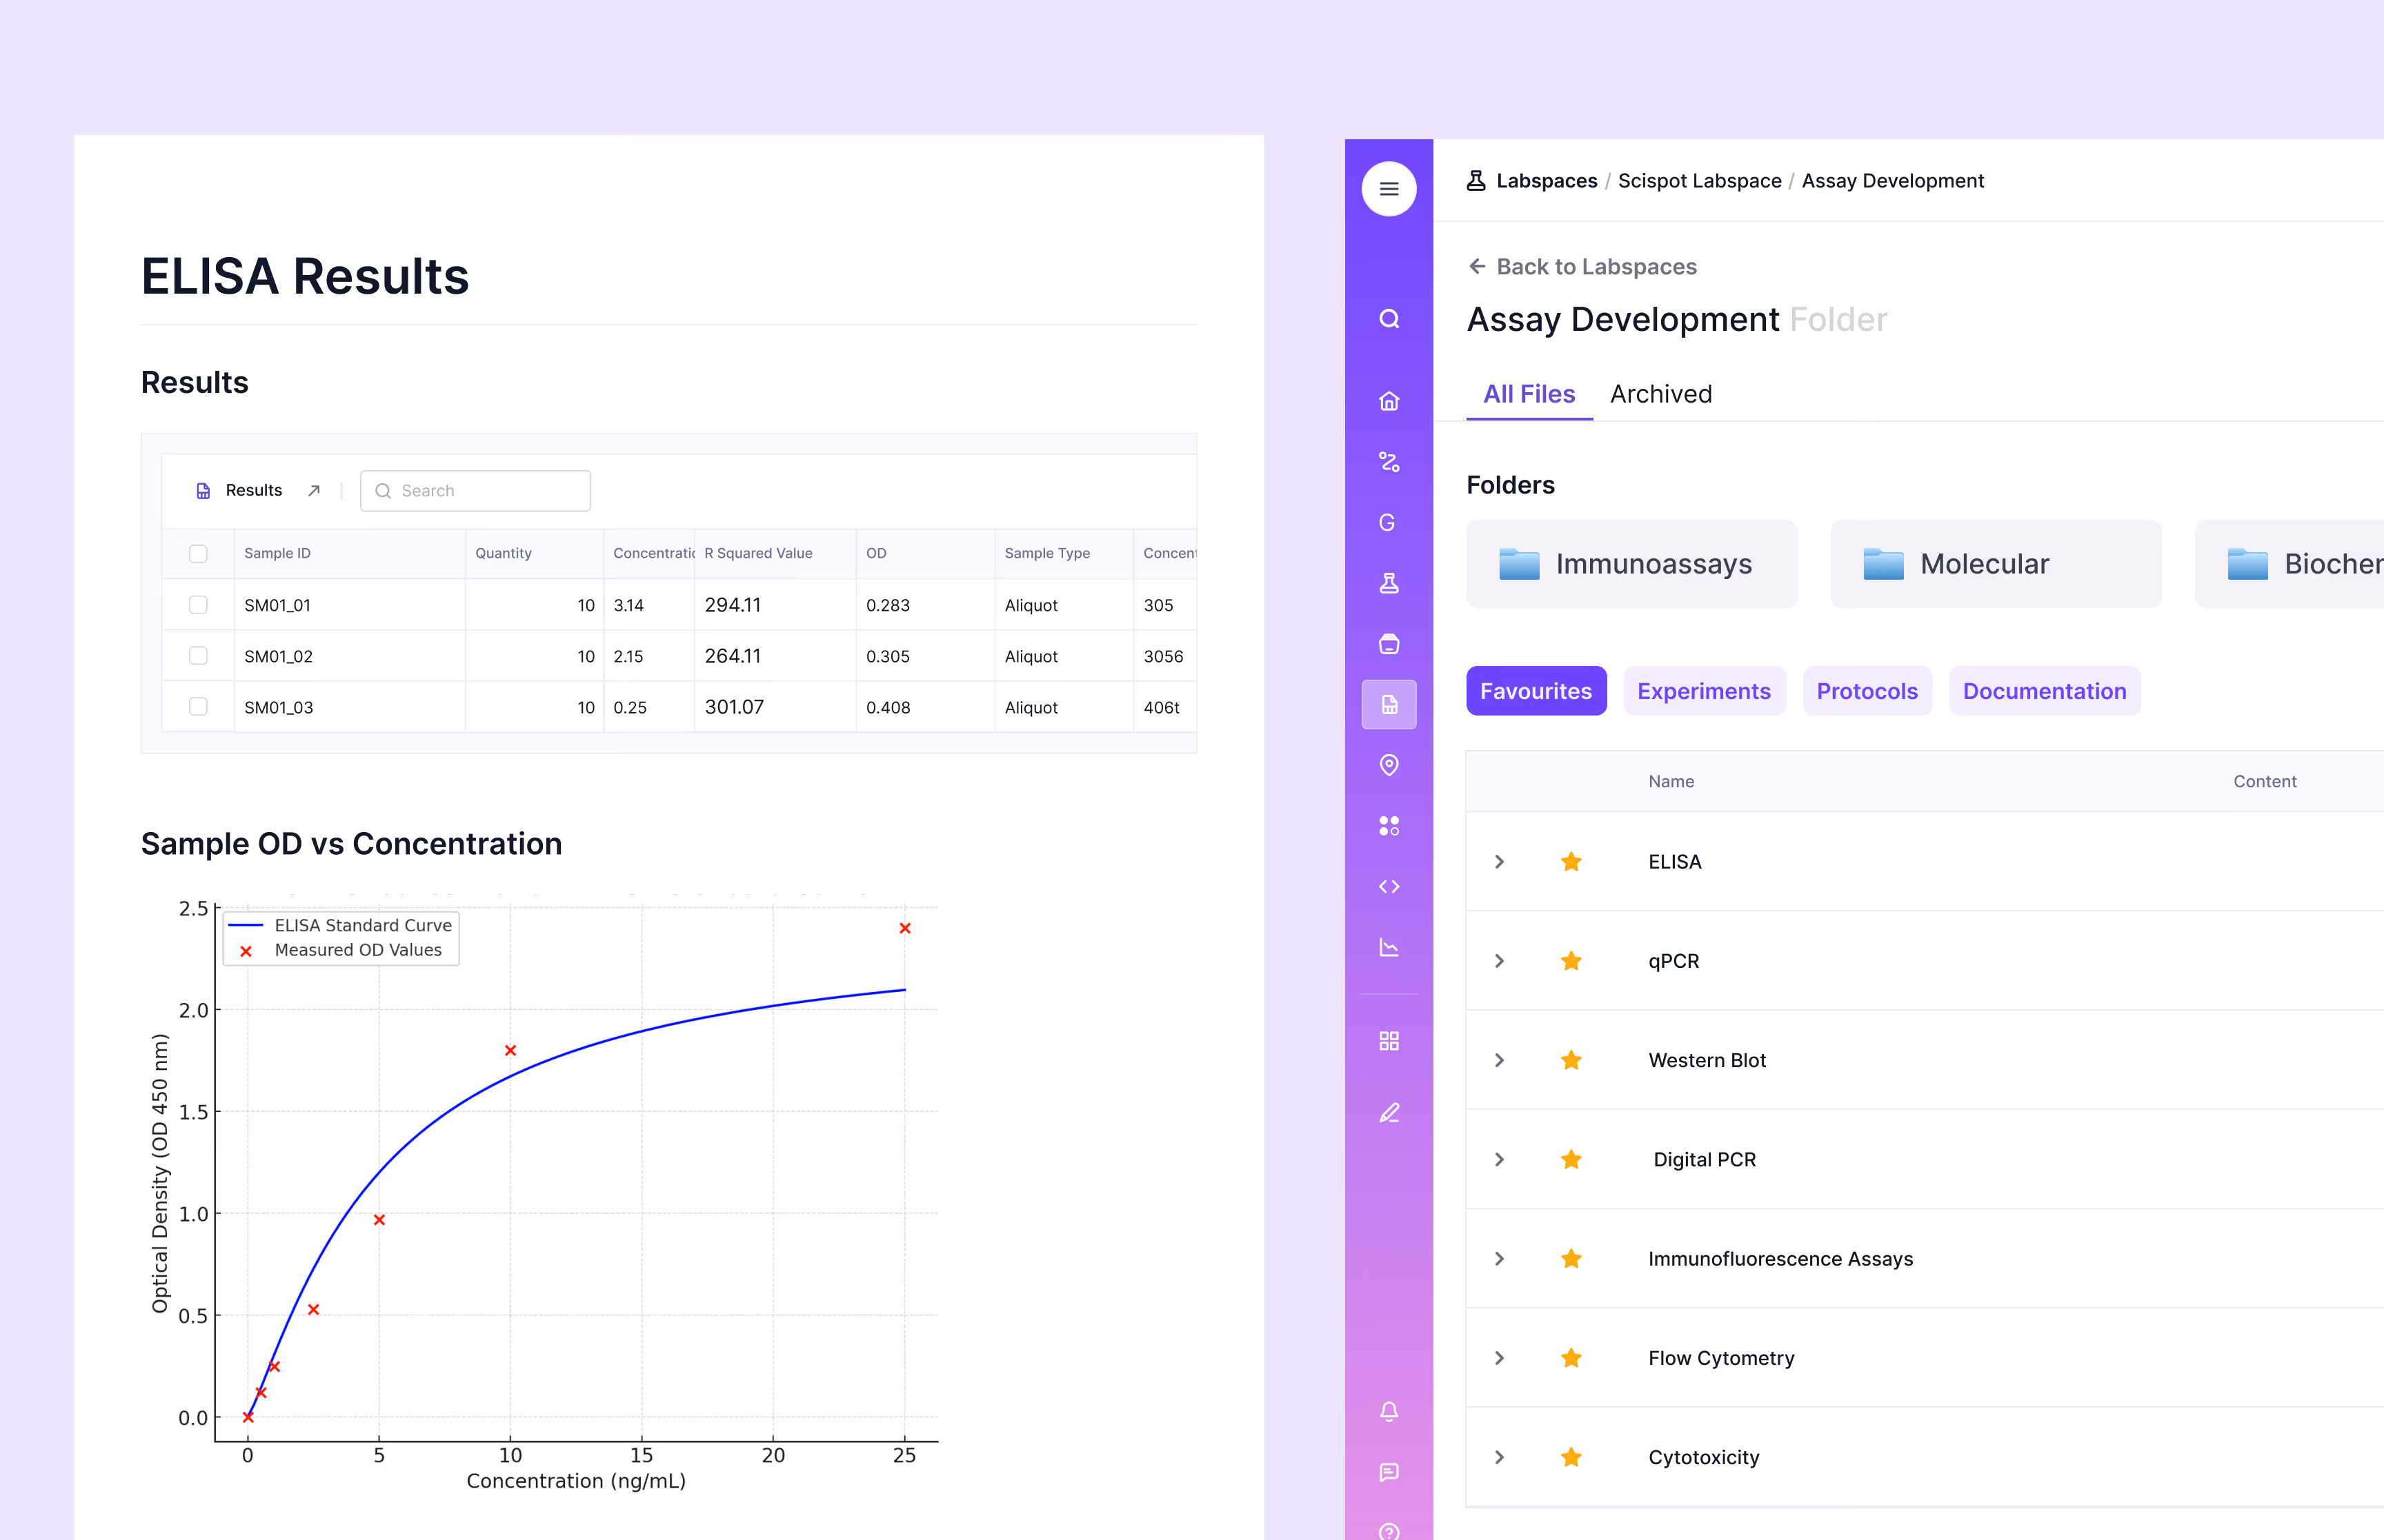The image size is (2384, 1540).
Task: Open the chat message icon near the bottom
Action: click(x=1389, y=1472)
